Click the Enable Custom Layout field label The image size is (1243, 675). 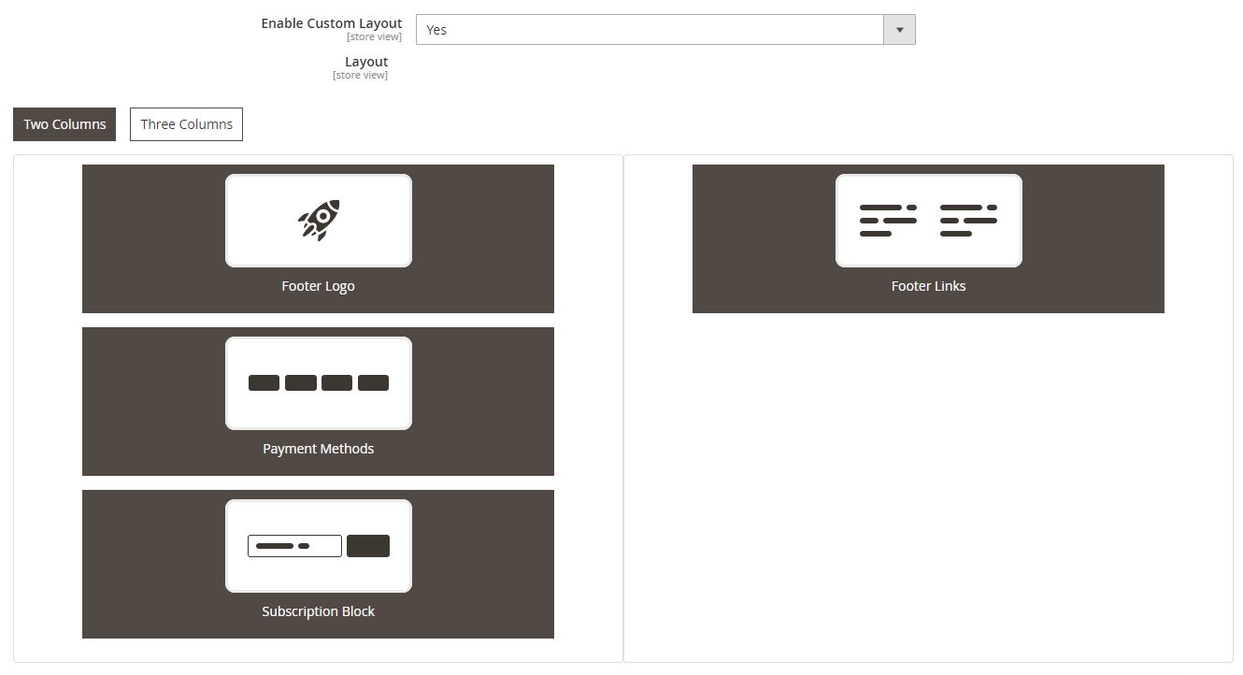332,23
